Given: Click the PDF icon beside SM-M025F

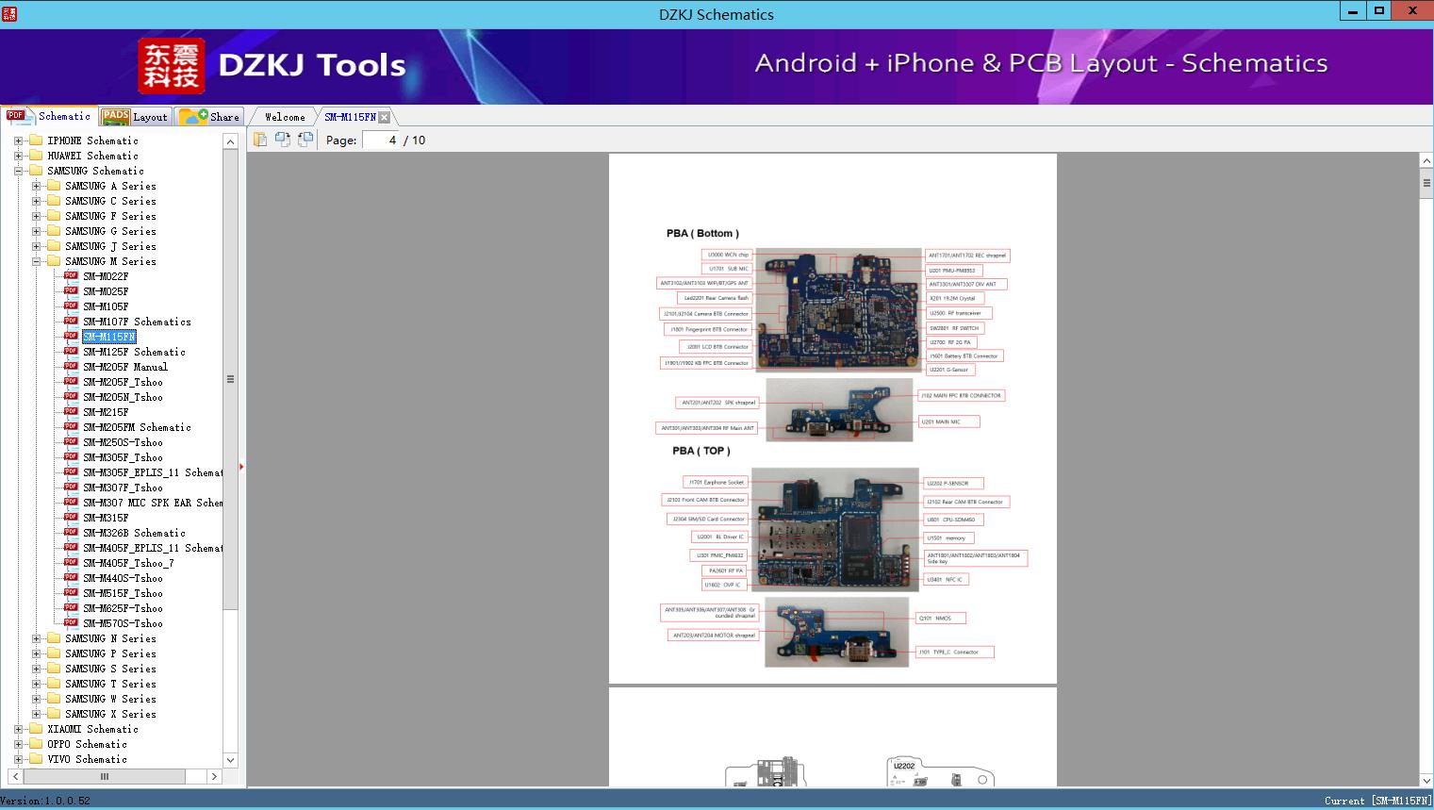Looking at the screenshot, I should click(71, 291).
